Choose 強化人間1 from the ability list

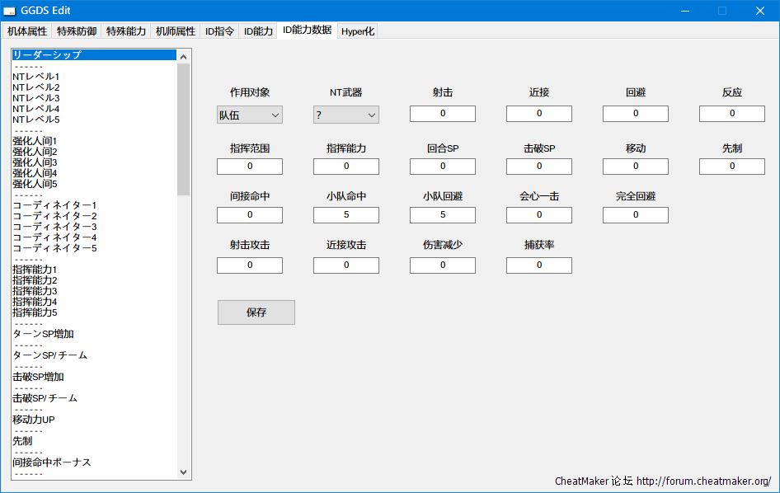[35, 141]
